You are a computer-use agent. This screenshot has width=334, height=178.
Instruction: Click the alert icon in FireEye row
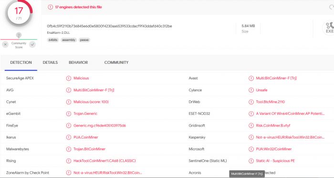(69, 126)
